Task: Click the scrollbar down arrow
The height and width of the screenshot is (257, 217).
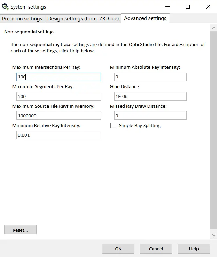Action: pos(214,235)
